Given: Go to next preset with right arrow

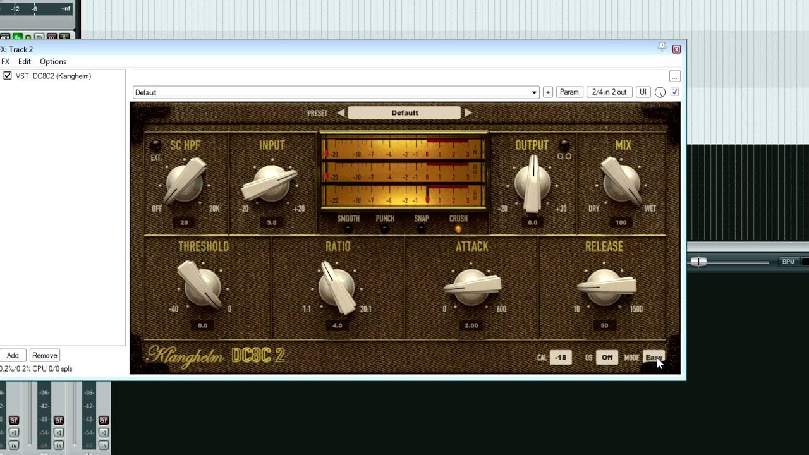Looking at the screenshot, I should [468, 113].
